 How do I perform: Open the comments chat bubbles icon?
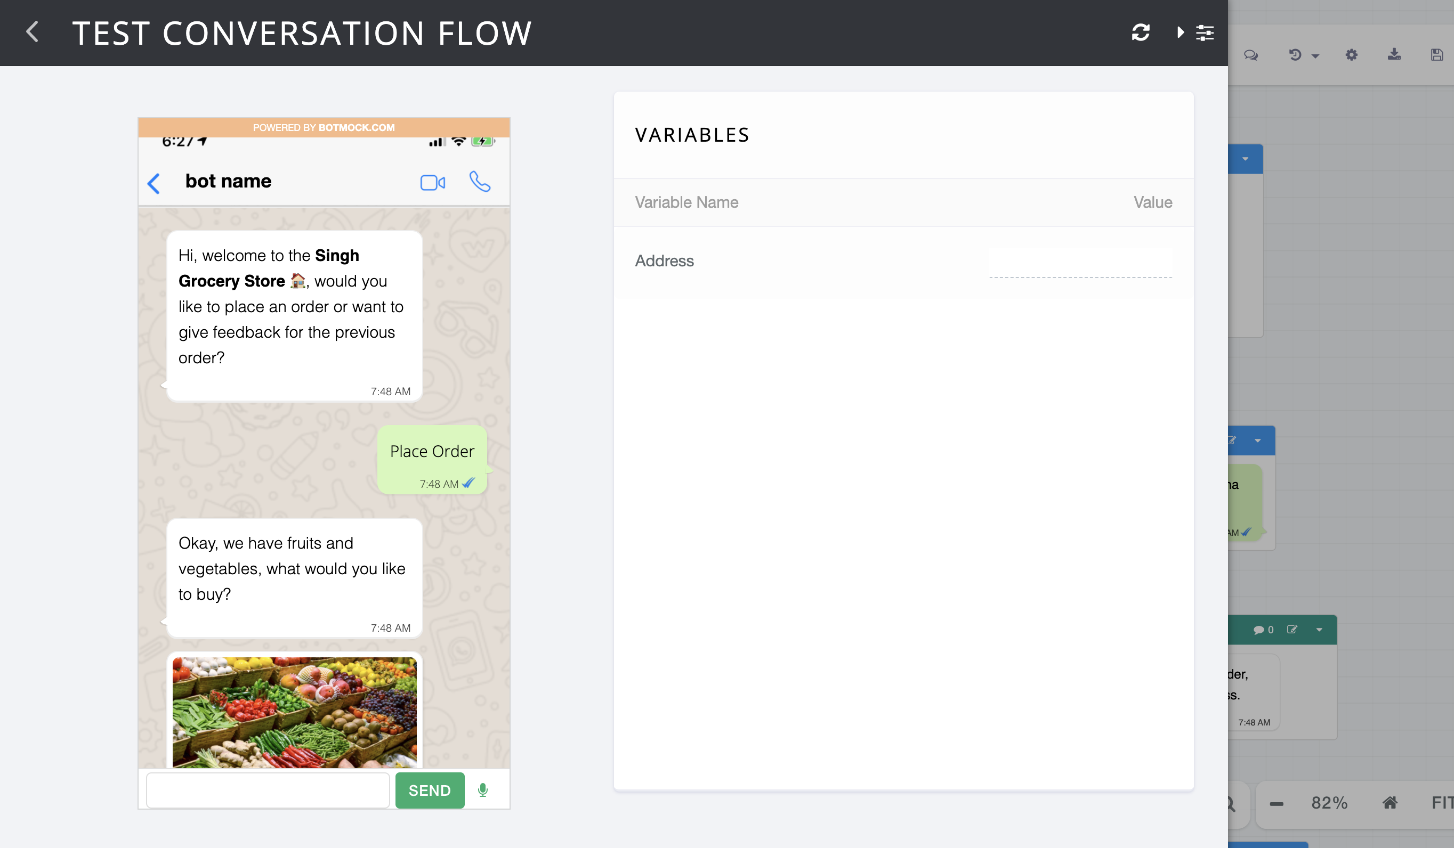pyautogui.click(x=1250, y=55)
